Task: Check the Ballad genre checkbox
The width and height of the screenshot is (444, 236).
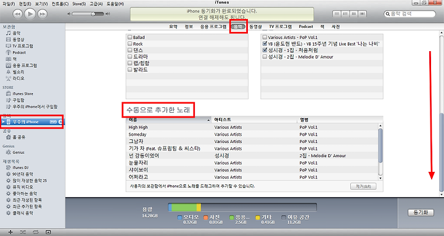Action: [x=129, y=37]
